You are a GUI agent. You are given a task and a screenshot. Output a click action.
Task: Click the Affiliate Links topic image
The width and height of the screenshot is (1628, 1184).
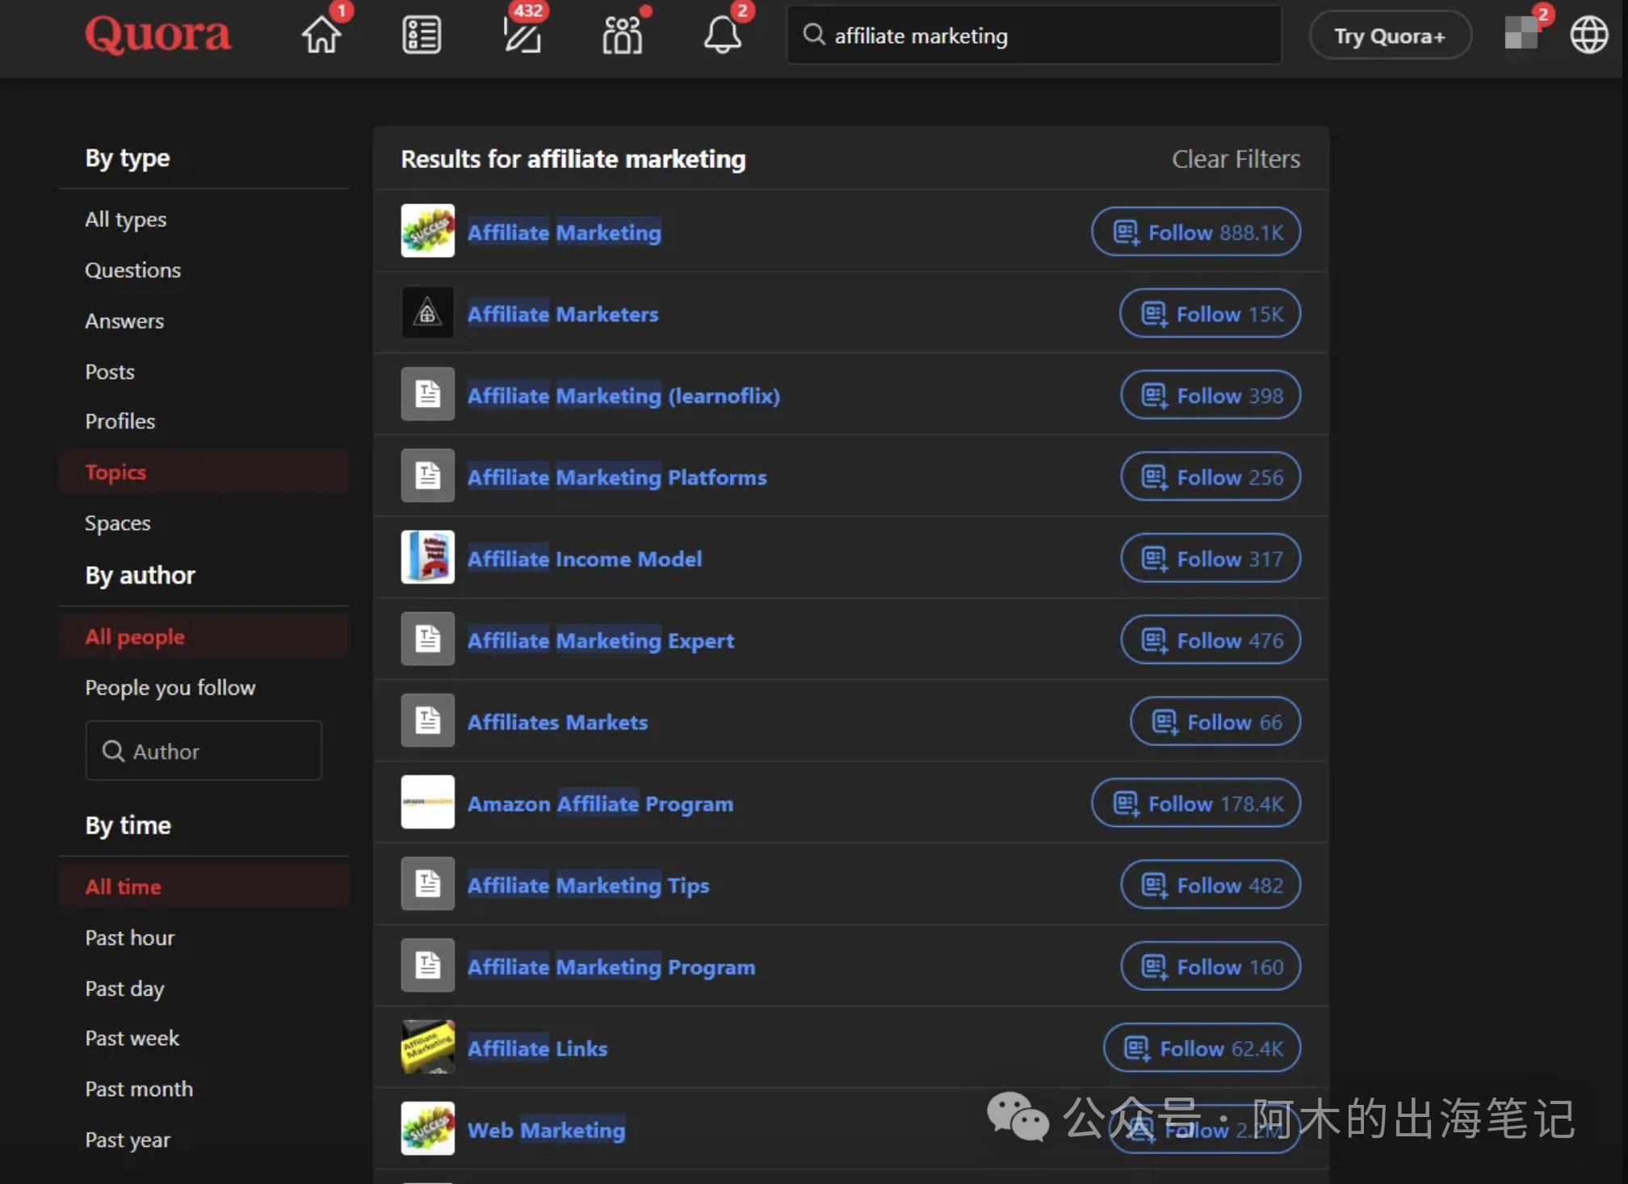[428, 1047]
